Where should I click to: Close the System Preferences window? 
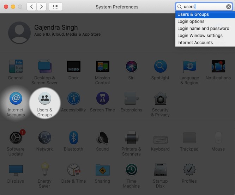click(6, 7)
